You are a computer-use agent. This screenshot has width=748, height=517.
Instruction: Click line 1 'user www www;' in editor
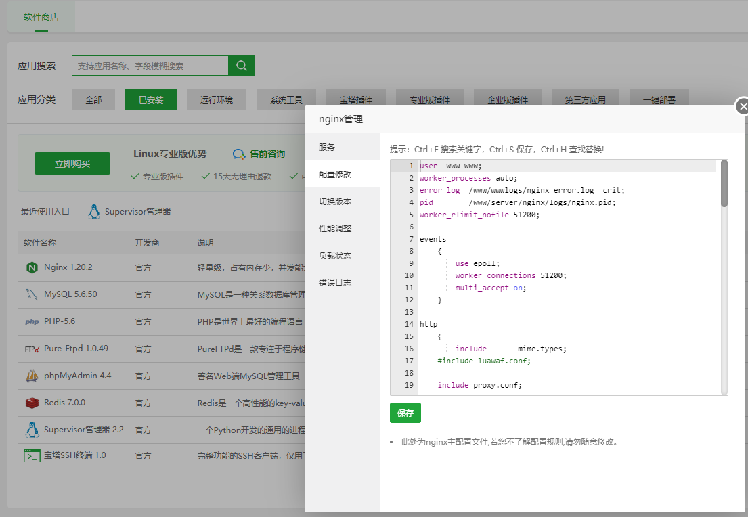tap(451, 166)
